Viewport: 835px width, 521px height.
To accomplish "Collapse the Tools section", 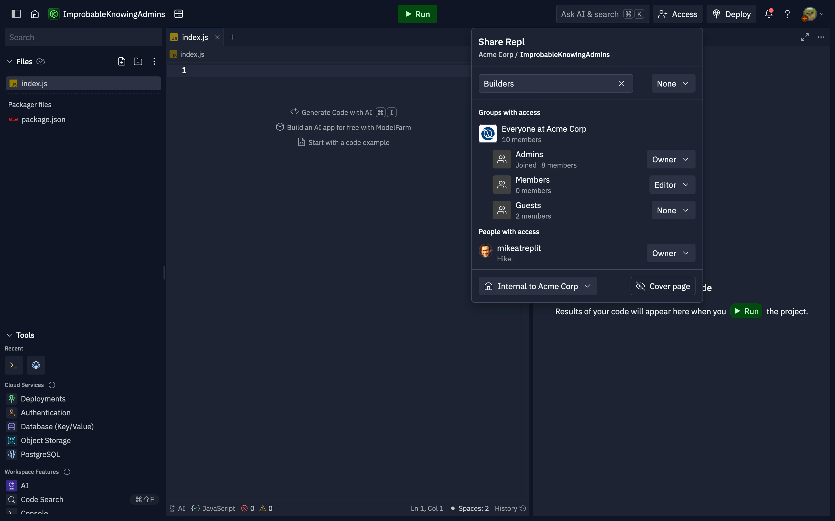I will click(x=9, y=335).
